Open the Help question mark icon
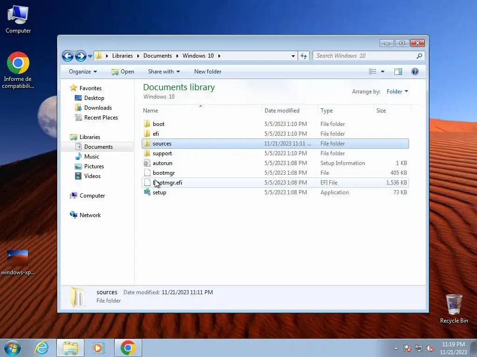 click(x=415, y=72)
